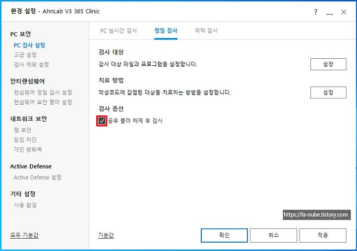Open 검사 예외 설정 in sidebar
Screen dimensions: 357x251
31,64
